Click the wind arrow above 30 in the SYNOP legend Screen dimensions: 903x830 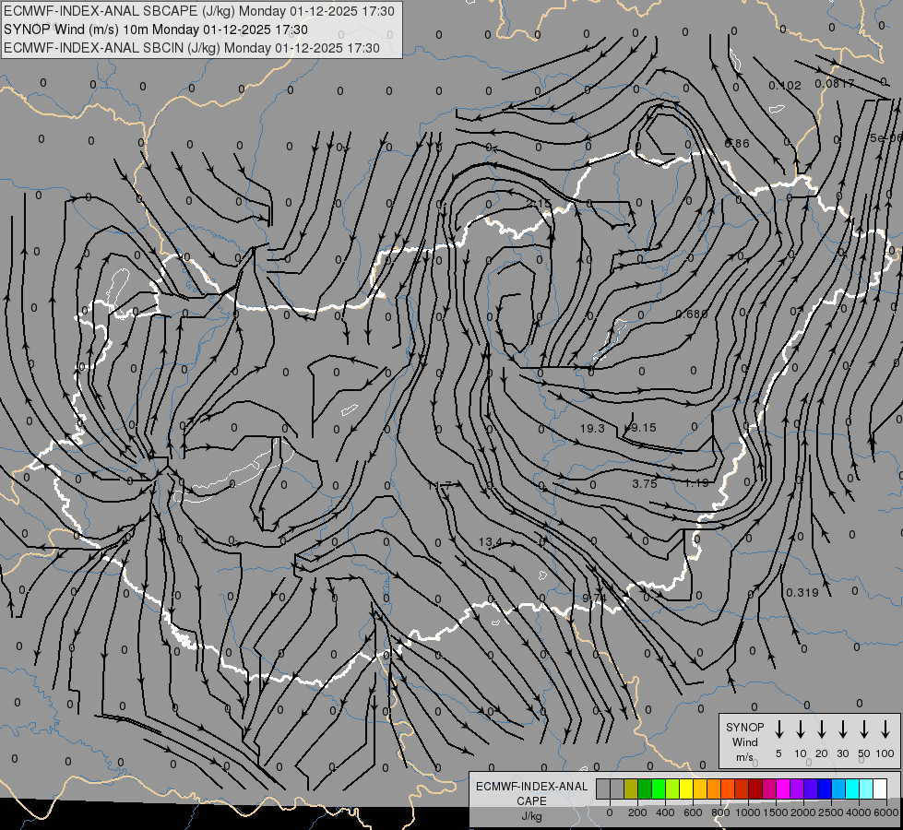point(842,729)
